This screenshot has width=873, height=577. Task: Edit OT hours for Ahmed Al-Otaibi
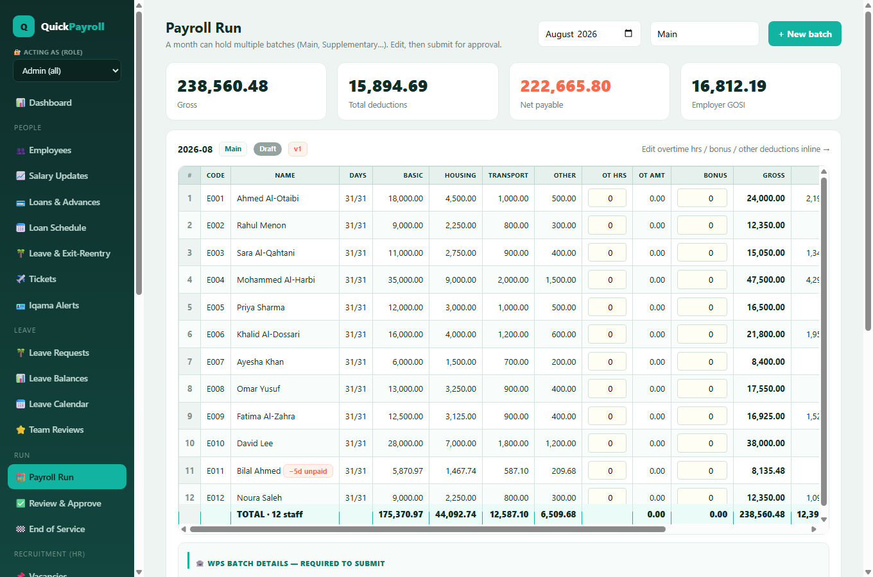(x=607, y=198)
